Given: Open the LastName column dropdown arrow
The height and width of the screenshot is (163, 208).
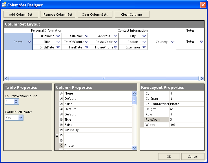Looking at the screenshot, I should click(x=87, y=36).
